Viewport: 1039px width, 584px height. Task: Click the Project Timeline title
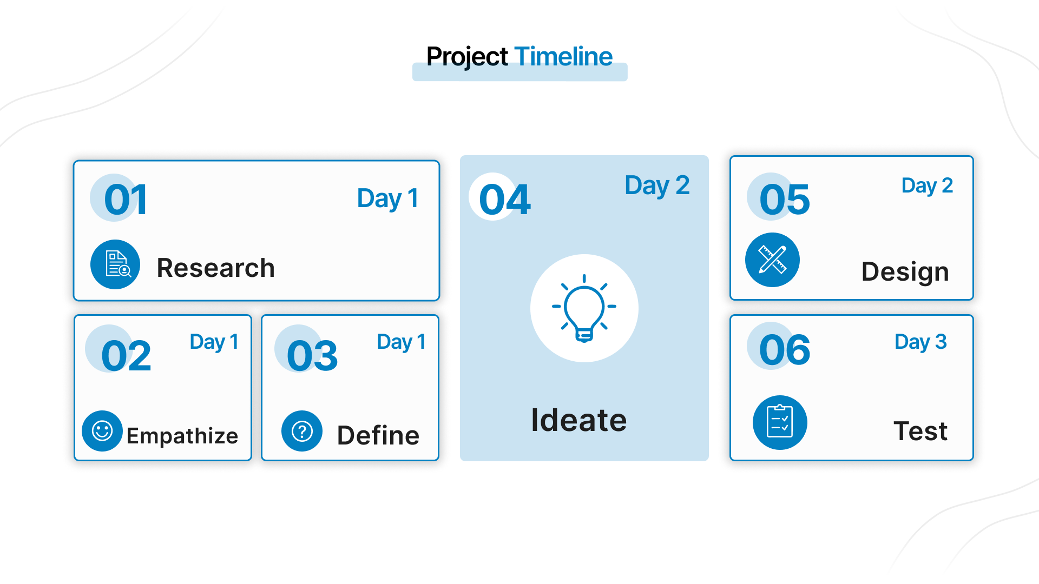point(519,57)
